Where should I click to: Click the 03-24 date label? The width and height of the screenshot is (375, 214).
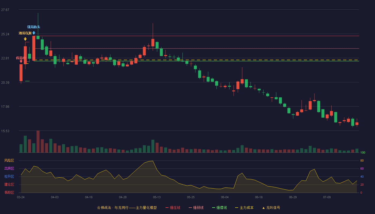[21, 197]
